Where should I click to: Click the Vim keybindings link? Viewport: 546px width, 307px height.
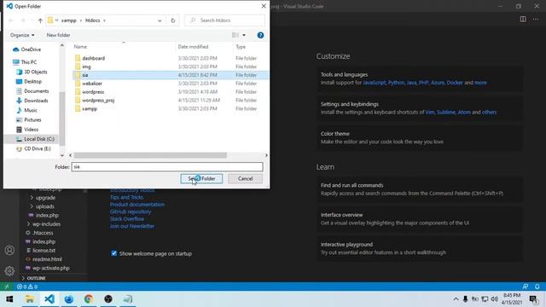[x=430, y=112]
